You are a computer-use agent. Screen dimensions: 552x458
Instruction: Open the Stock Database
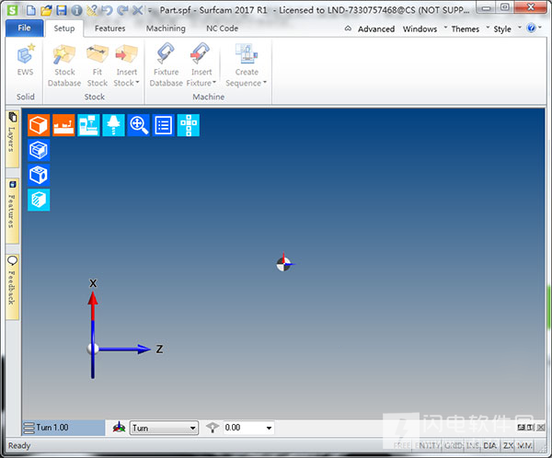(64, 65)
